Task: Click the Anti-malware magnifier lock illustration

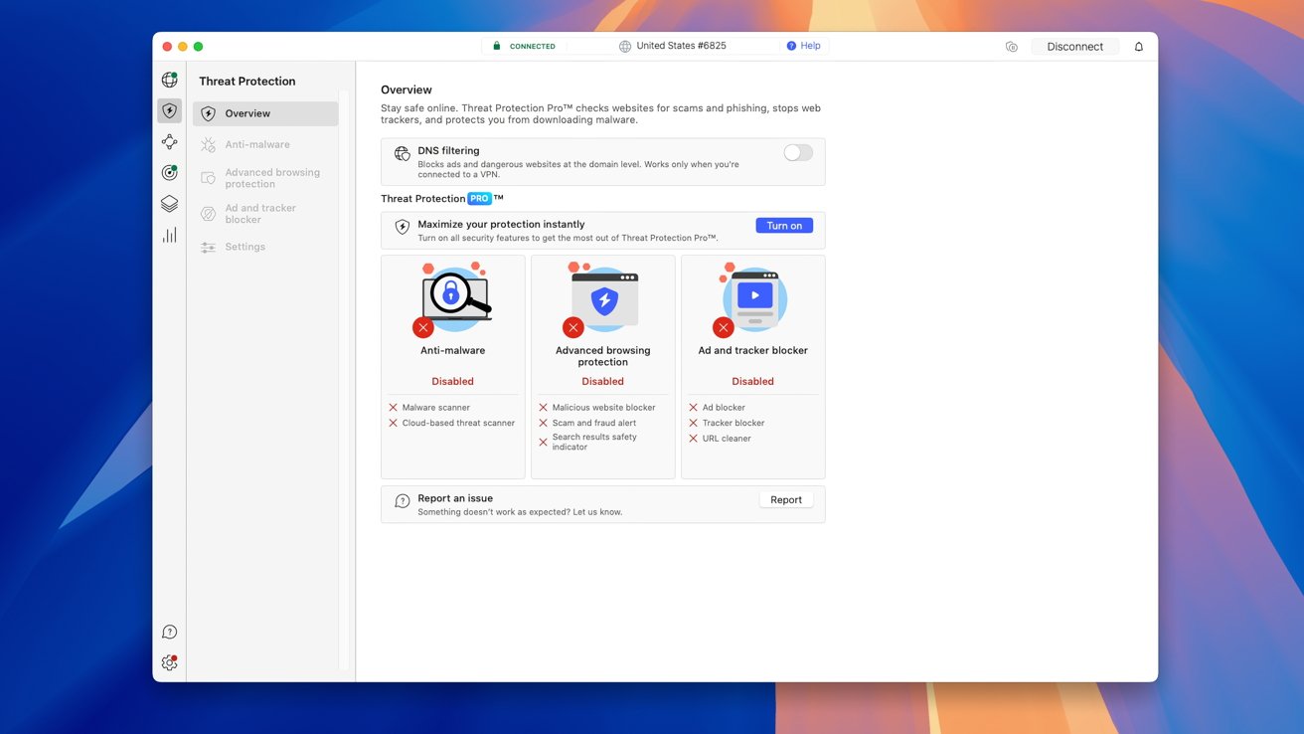Action: point(455,298)
